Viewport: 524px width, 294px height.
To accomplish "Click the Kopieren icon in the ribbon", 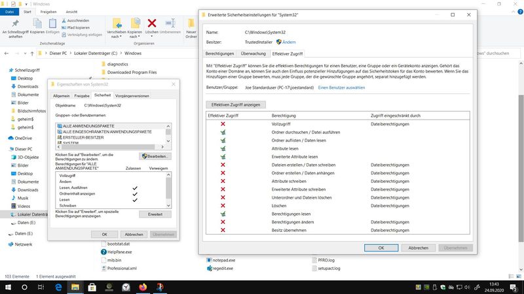I will pos(37,24).
